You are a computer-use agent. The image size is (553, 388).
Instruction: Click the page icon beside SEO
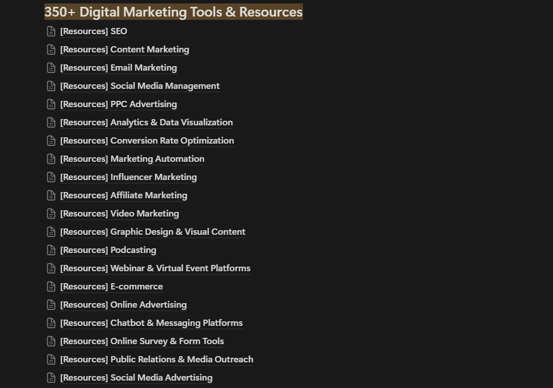[51, 31]
